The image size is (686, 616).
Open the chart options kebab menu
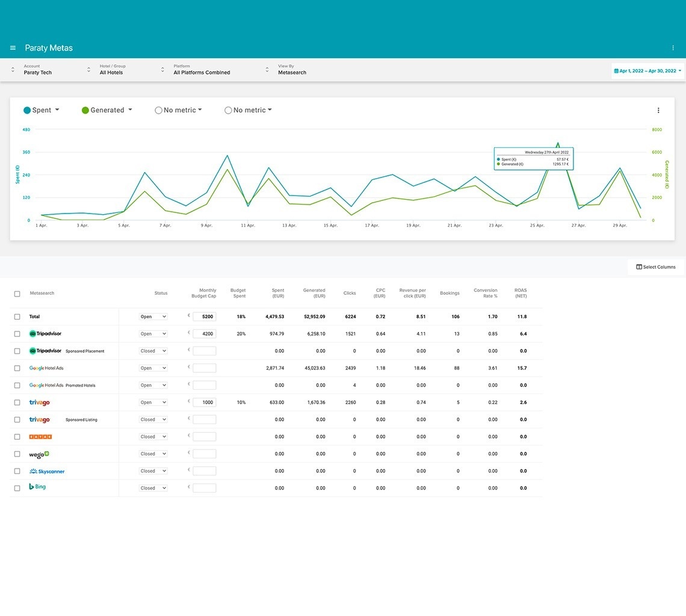click(x=658, y=110)
